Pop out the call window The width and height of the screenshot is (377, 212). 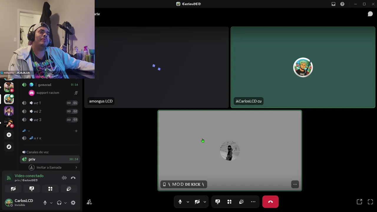tap(359, 202)
